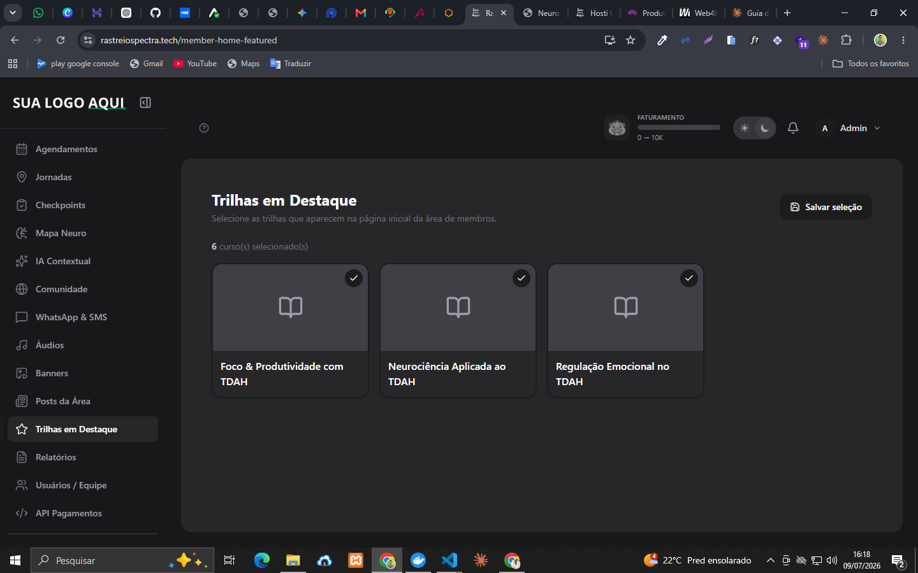Click the Jornadas map pin icon
Screen dimensions: 918x573
point(22,177)
